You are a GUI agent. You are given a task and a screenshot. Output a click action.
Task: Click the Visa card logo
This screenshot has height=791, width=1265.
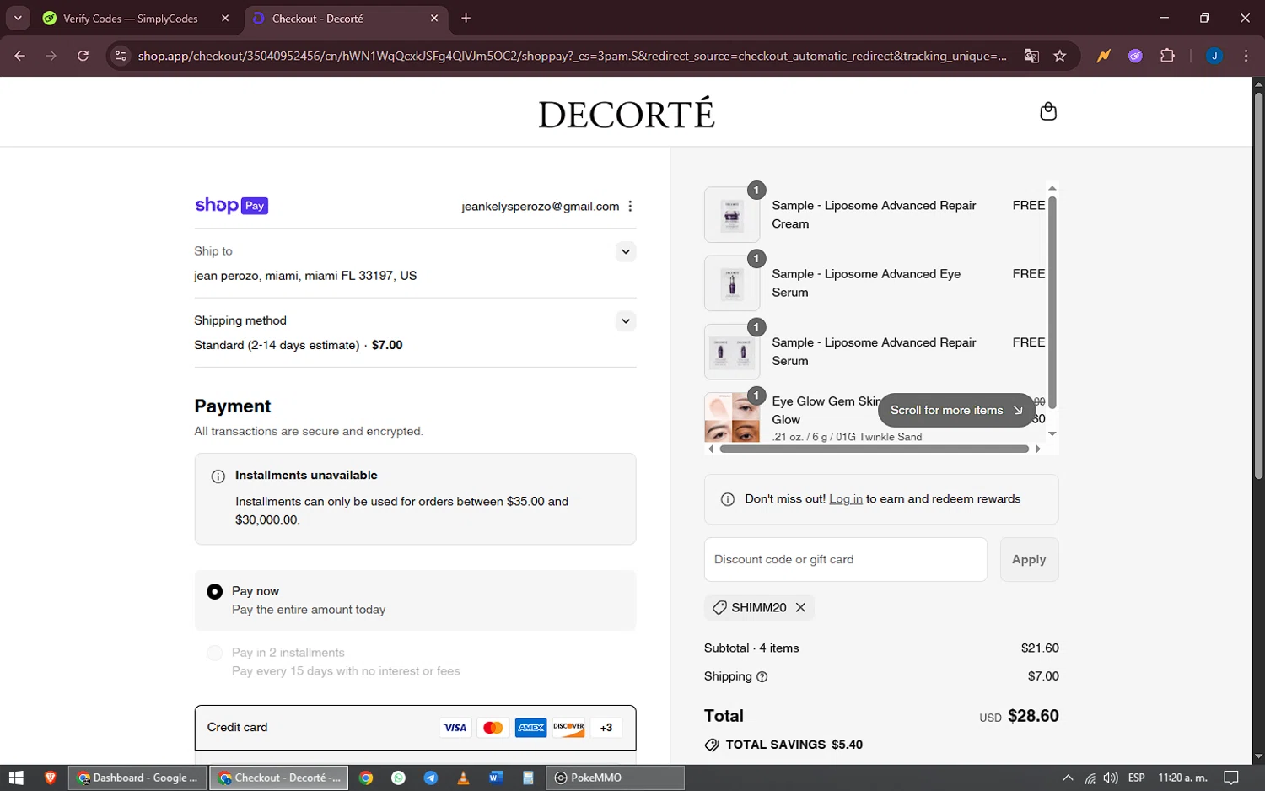coord(455,728)
